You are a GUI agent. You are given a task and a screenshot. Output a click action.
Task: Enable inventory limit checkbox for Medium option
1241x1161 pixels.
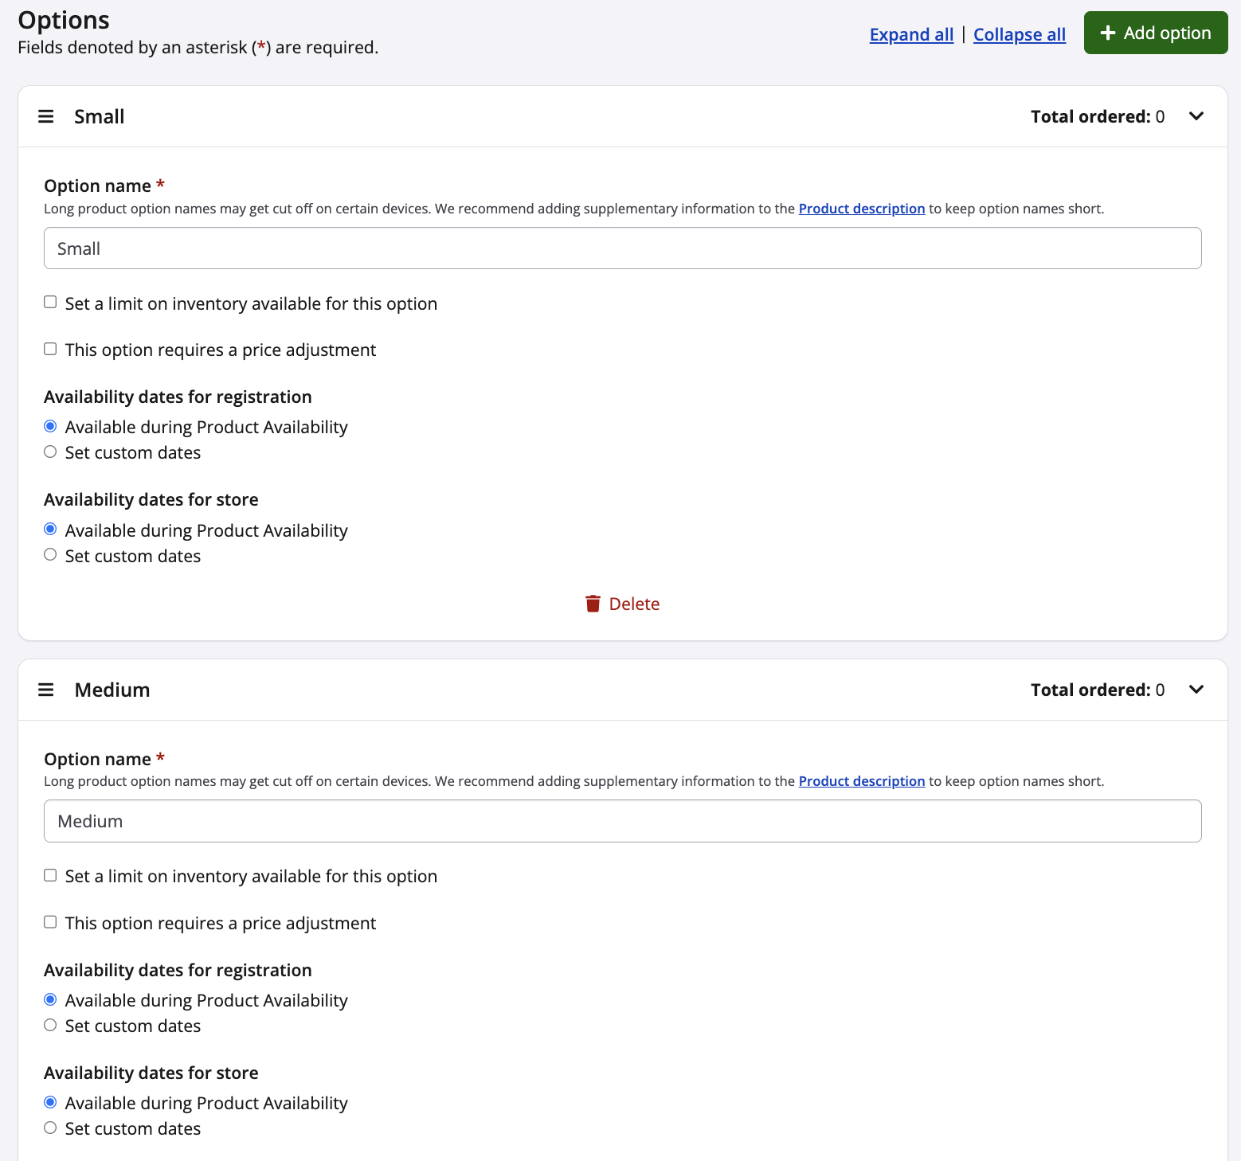click(50, 876)
